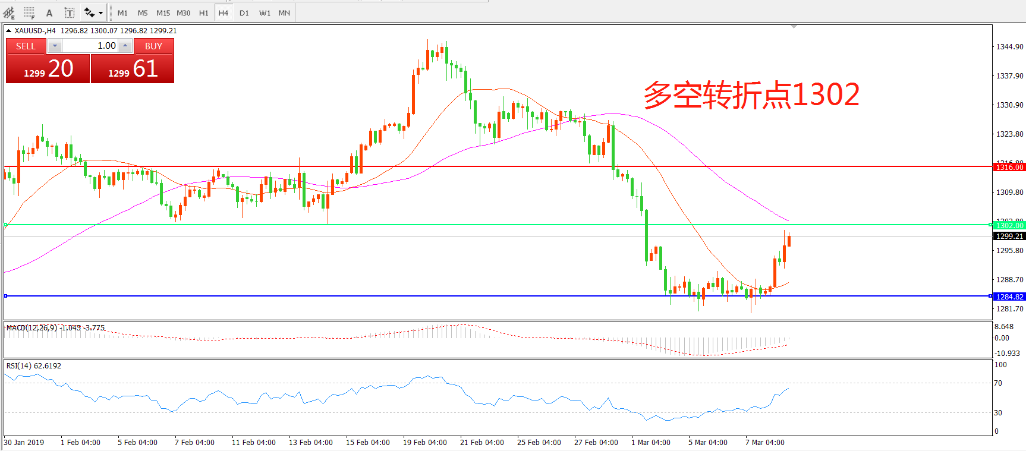Image resolution: width=1026 pixels, height=451 pixels.
Task: Collapse the one-click trading panel triangle
Action: click(x=9, y=31)
